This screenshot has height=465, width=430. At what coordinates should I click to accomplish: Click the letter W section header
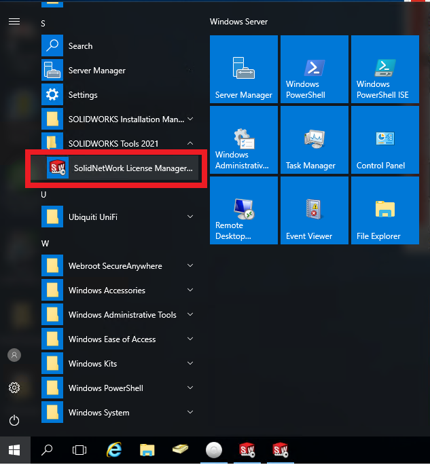(45, 244)
